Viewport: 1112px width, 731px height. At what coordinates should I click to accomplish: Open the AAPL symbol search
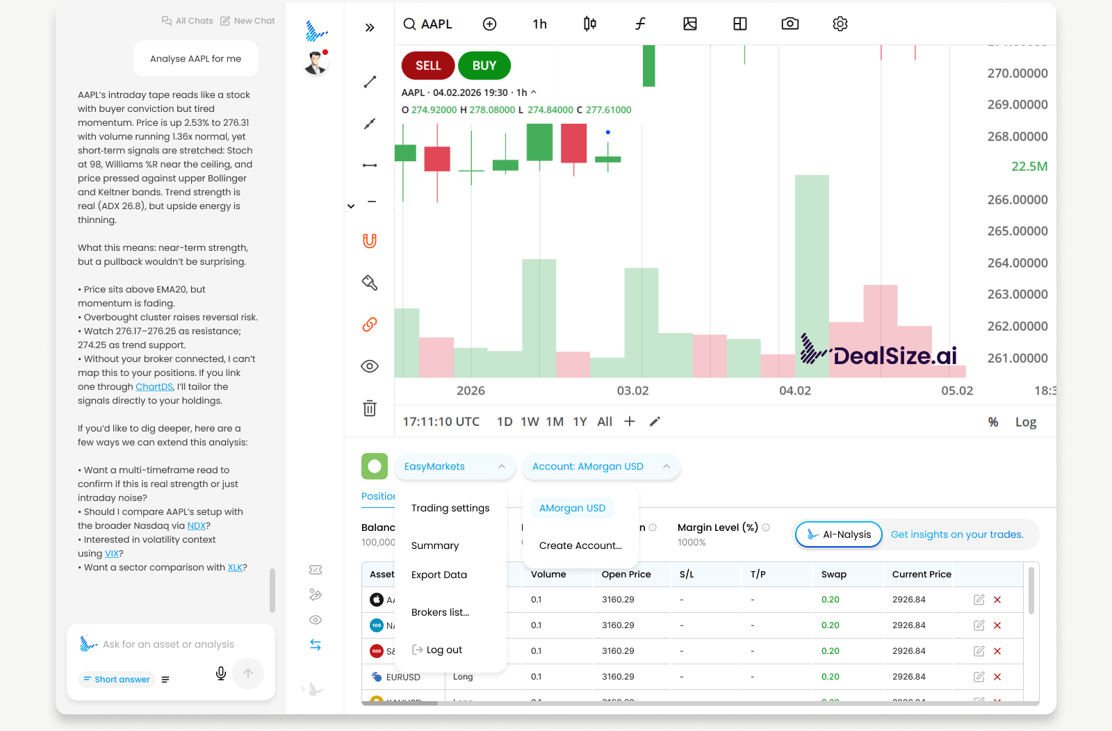pyautogui.click(x=428, y=24)
